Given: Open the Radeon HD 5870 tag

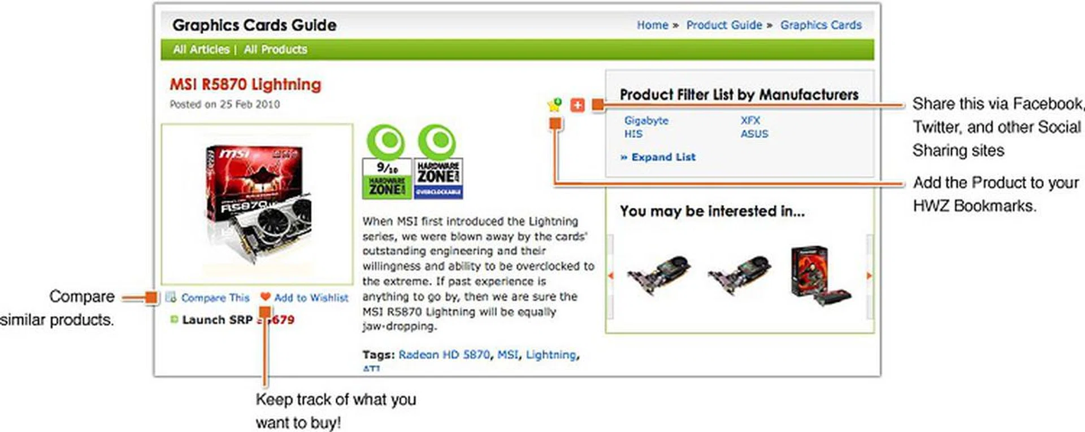Looking at the screenshot, I should tap(444, 355).
